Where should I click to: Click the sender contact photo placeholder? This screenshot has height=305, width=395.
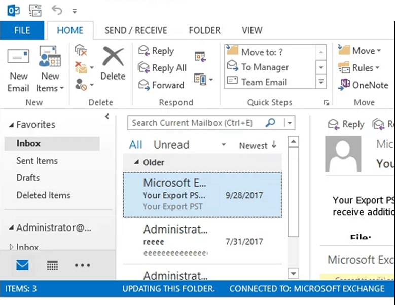coord(343,154)
